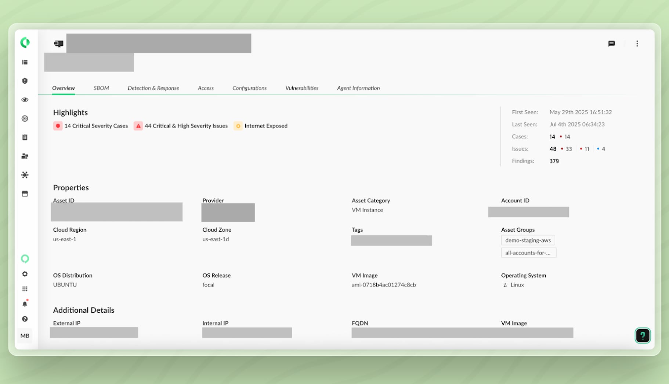Image resolution: width=669 pixels, height=384 pixels.
Task: Click the Properties section heading
Action: (x=71, y=188)
